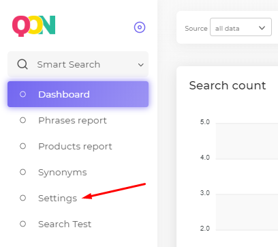Select the Dashboard menu item

click(x=78, y=94)
